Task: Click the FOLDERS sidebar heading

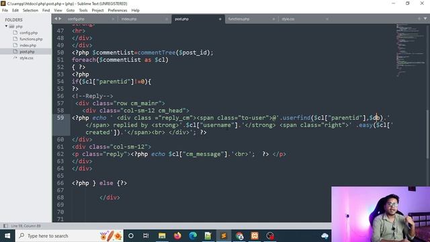Action: pos(13,19)
